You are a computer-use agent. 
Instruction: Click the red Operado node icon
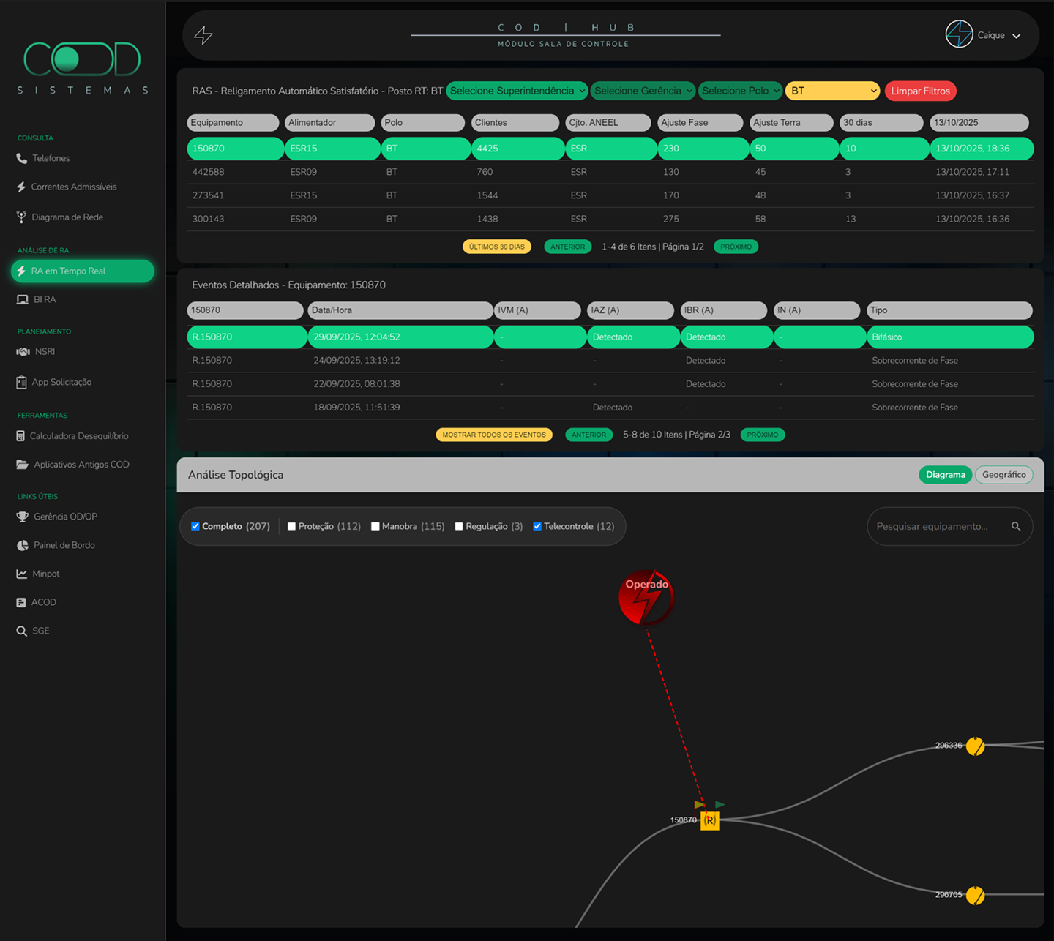646,598
